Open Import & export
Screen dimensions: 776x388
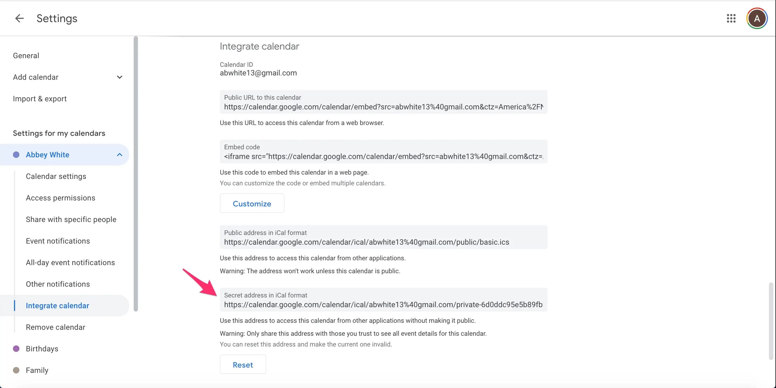40,99
